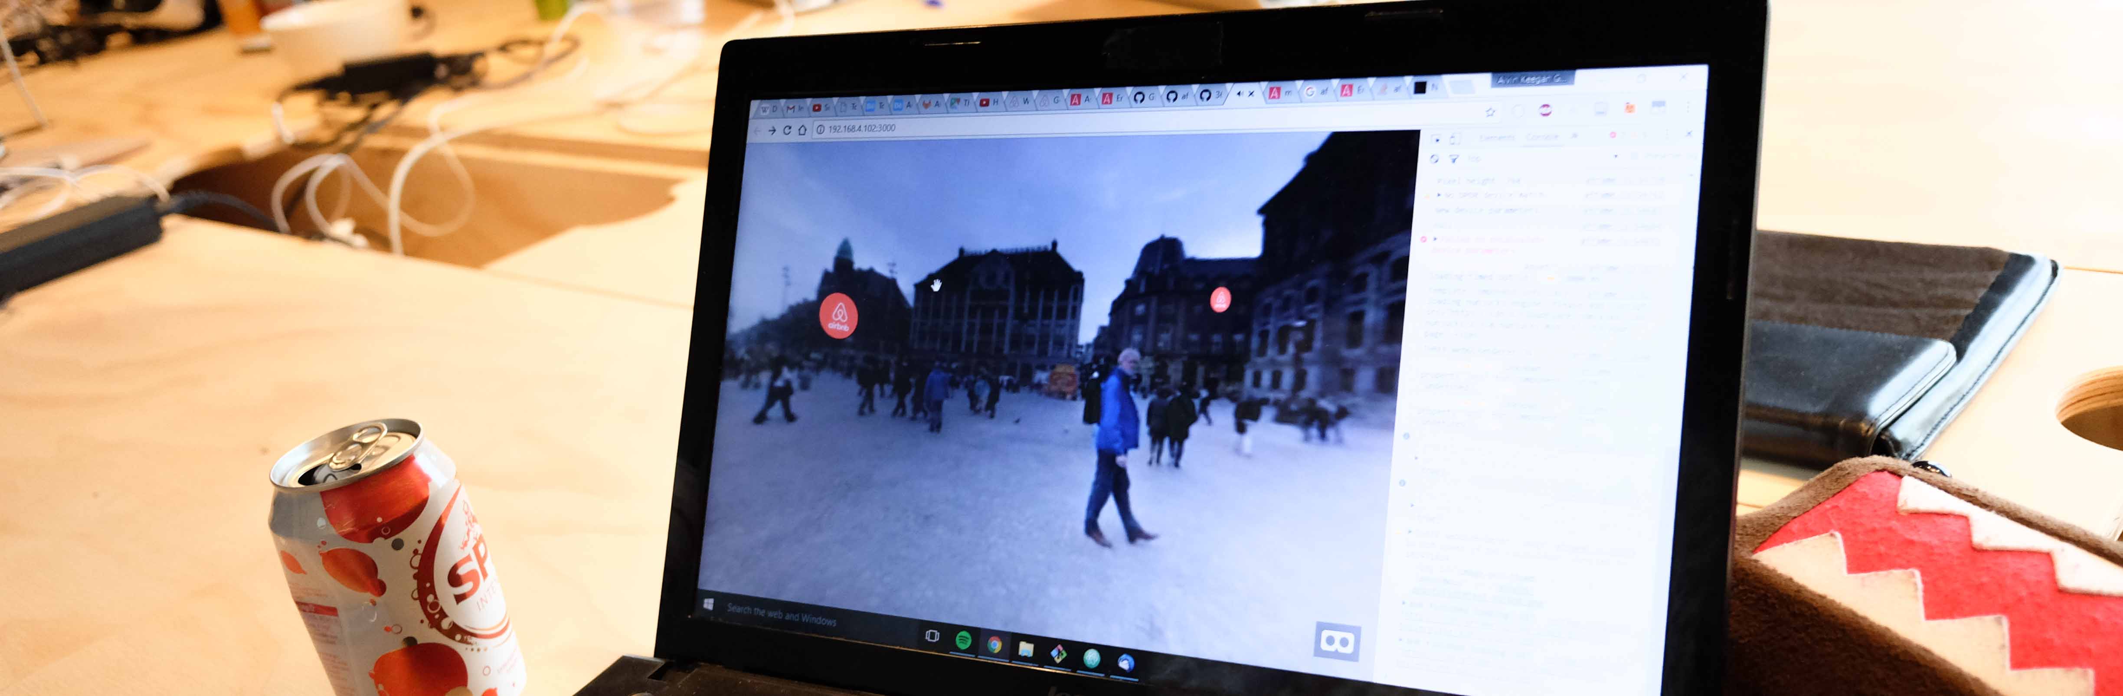This screenshot has width=2123, height=696.
Task: Enter VR mode with the goggles icon
Action: click(x=1336, y=641)
